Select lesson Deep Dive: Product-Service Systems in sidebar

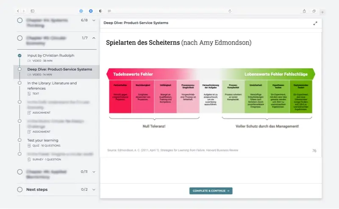[60, 69]
